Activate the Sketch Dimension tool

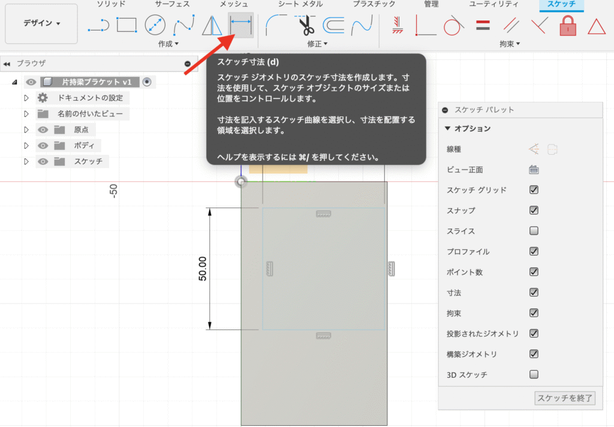point(240,25)
